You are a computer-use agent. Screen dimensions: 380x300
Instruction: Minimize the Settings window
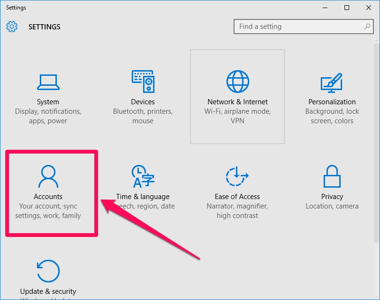pyautogui.click(x=325, y=8)
